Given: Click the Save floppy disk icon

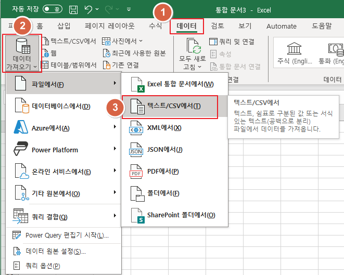Looking at the screenshot, I should tap(73, 10).
